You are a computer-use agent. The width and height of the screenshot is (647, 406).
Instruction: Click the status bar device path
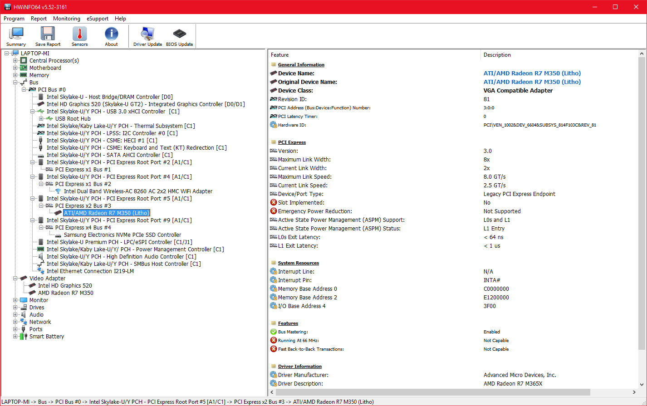(188, 402)
